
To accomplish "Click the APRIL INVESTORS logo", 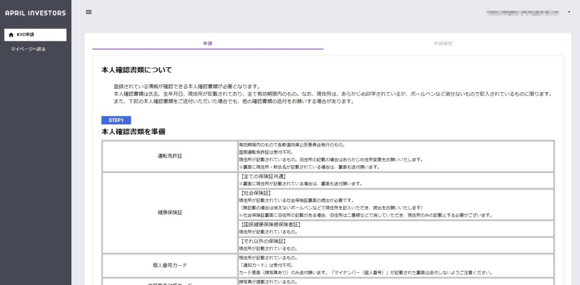I will coord(35,13).
